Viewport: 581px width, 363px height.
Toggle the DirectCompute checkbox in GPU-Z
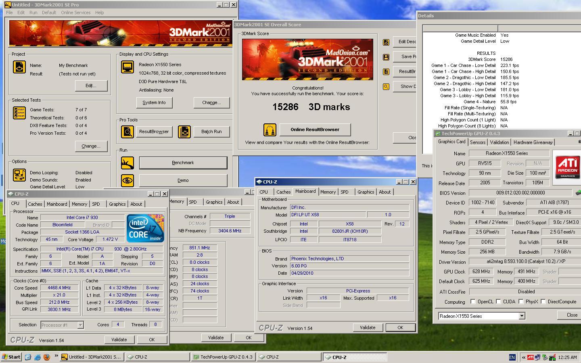(x=543, y=301)
